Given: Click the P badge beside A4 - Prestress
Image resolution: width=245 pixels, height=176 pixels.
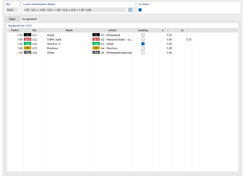Looking at the screenshot, I should pos(96,48).
